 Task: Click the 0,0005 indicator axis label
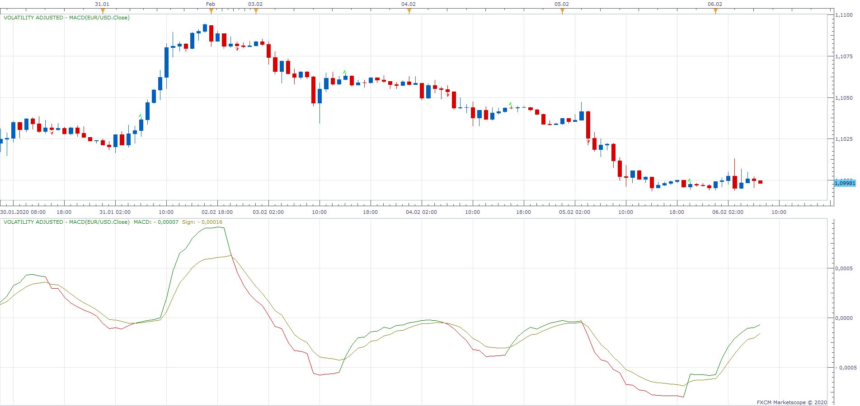844,268
